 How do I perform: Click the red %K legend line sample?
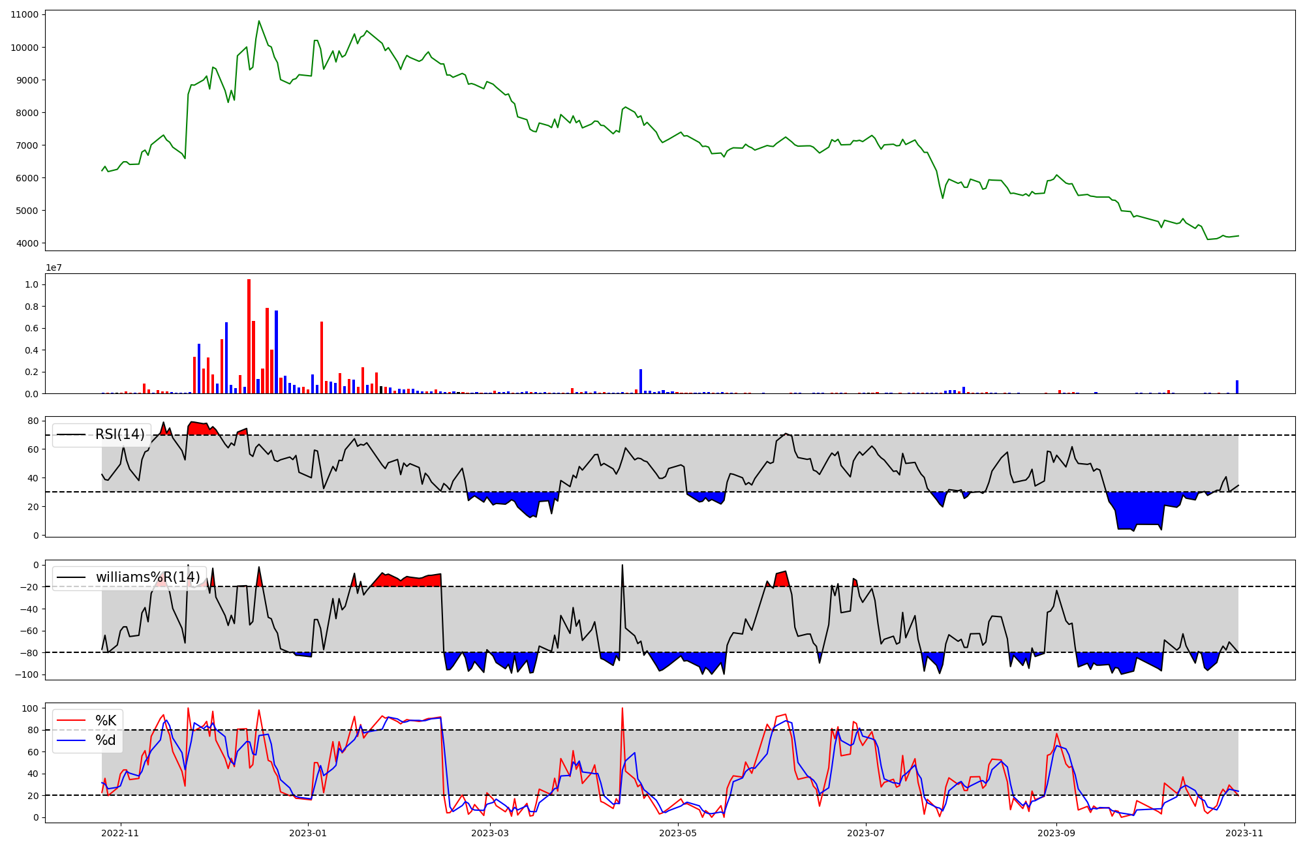point(71,721)
